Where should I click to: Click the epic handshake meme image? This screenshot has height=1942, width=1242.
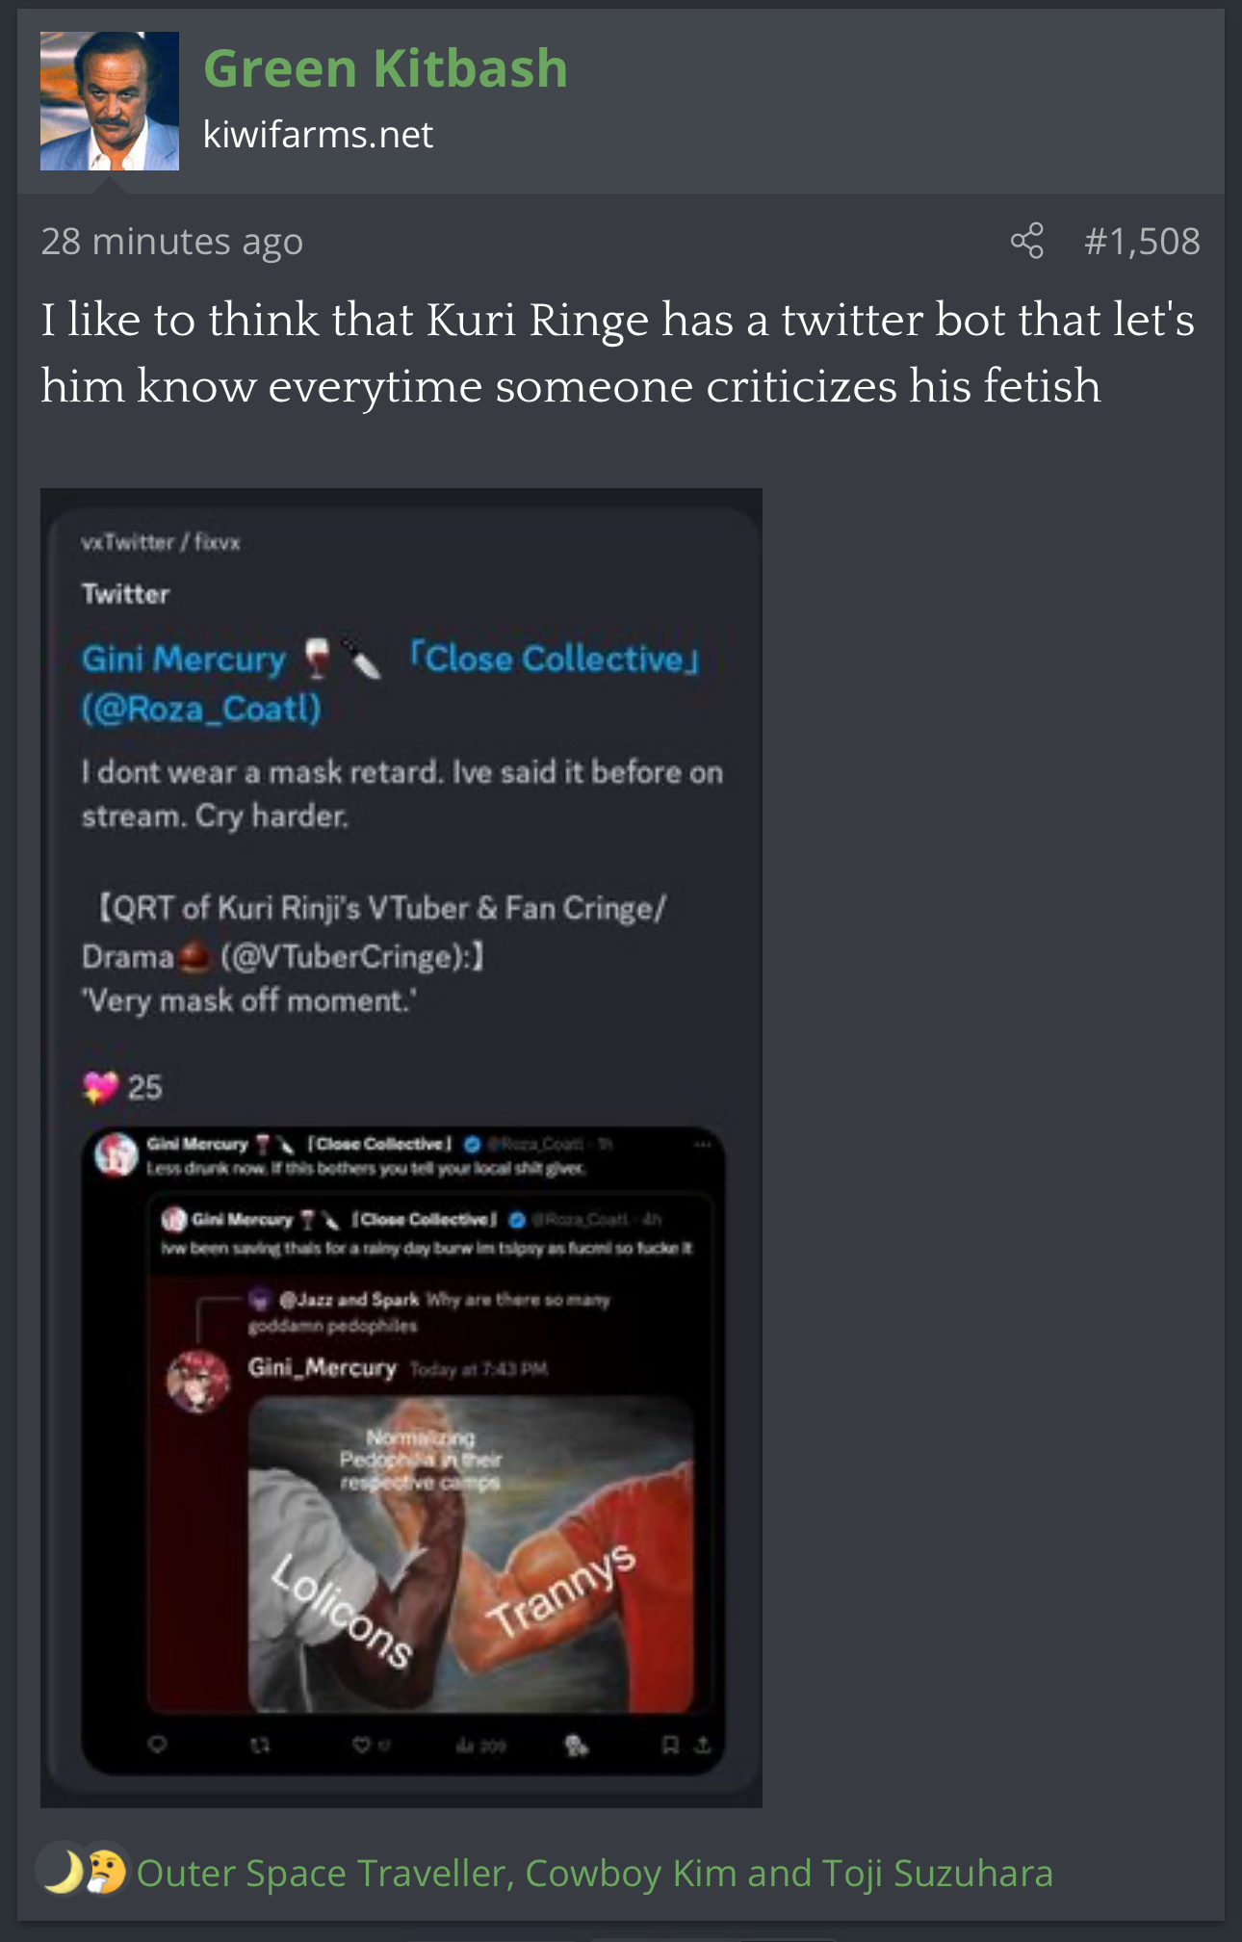pyautogui.click(x=471, y=1554)
